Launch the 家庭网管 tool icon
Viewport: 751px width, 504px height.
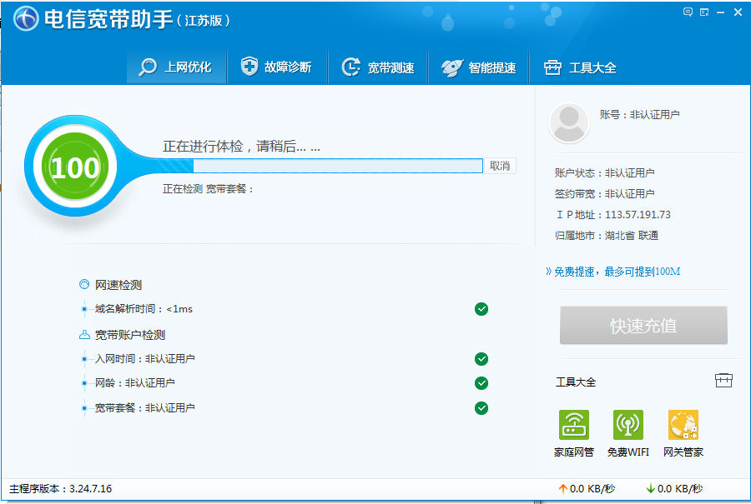574,425
